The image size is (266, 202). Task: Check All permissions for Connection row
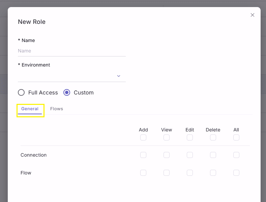click(x=236, y=155)
